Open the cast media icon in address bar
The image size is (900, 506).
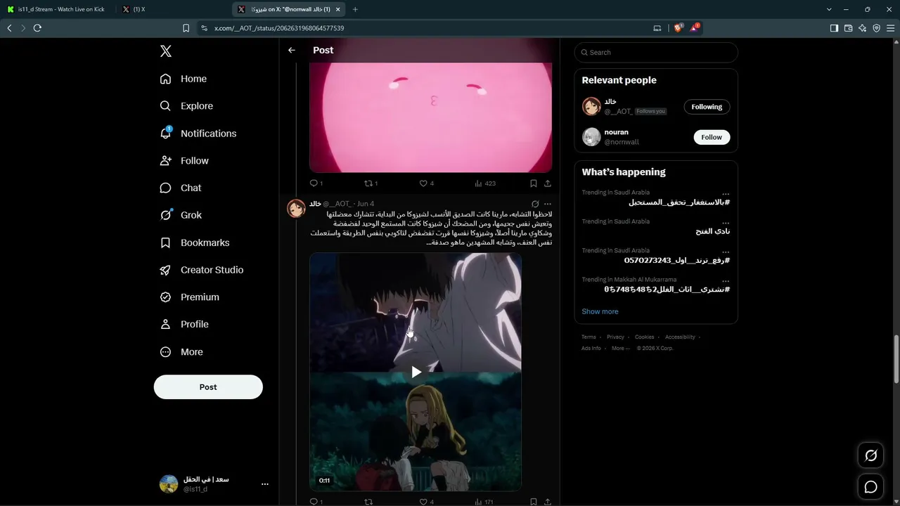(657, 28)
